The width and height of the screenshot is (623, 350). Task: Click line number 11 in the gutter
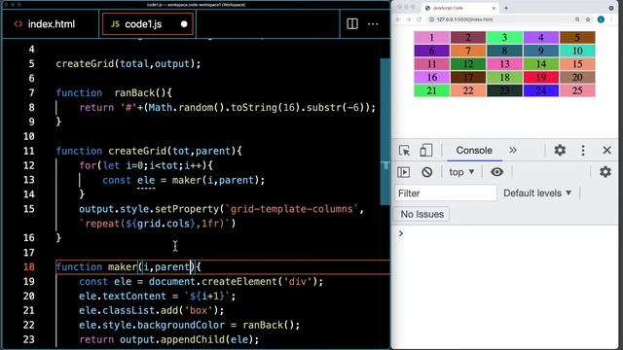click(x=29, y=152)
